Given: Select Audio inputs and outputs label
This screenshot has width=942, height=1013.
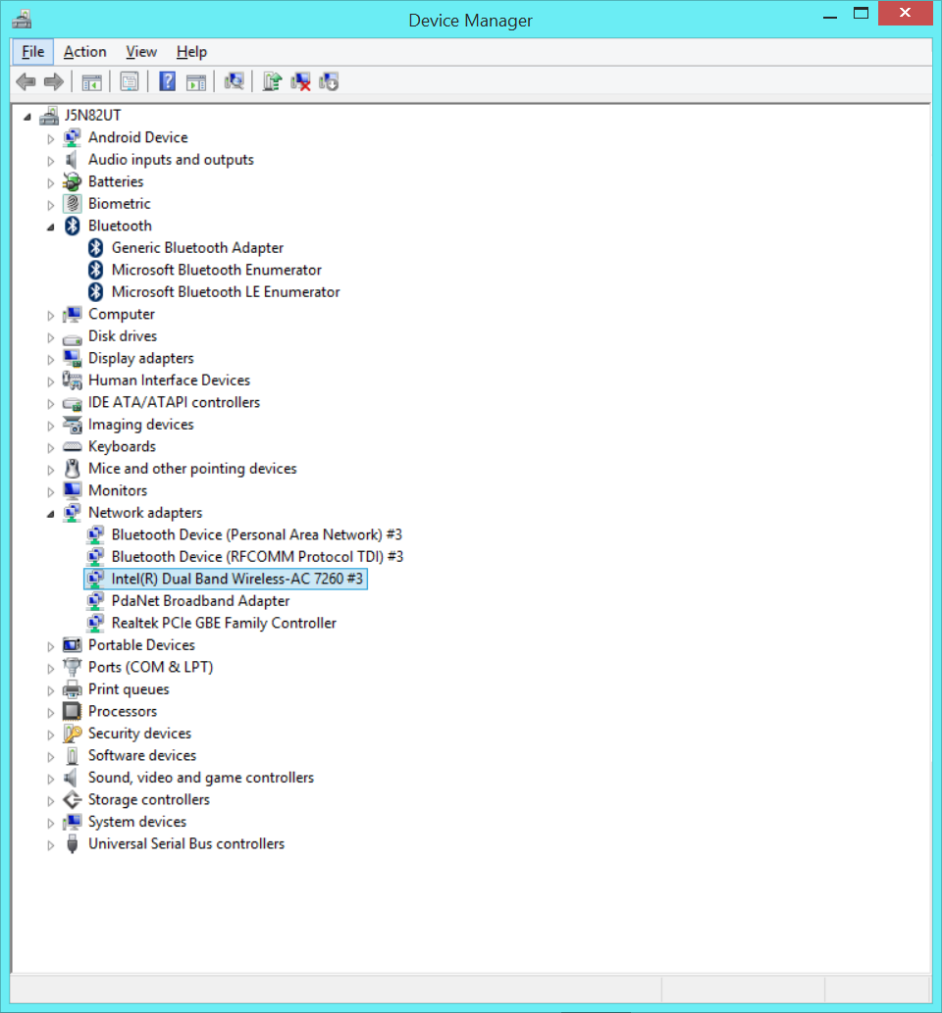Looking at the screenshot, I should (171, 160).
